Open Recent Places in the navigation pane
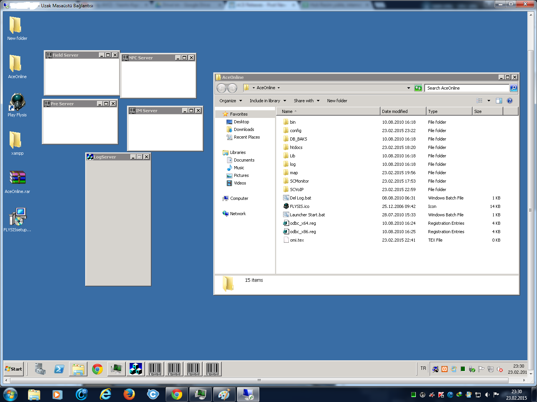The image size is (537, 402). pyautogui.click(x=243, y=137)
